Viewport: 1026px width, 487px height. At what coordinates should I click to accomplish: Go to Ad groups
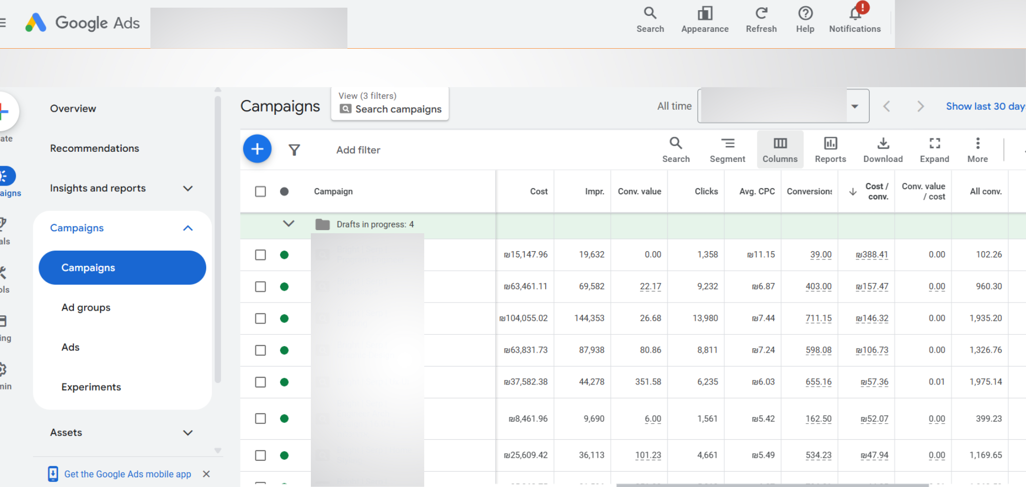86,308
